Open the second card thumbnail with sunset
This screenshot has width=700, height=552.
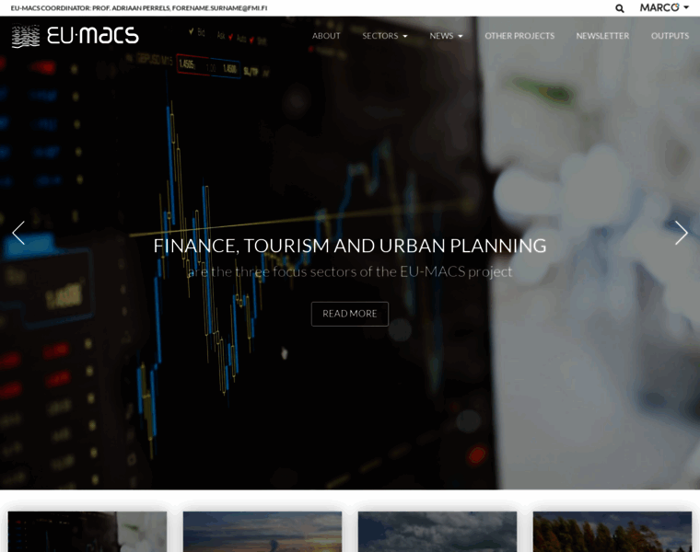pyautogui.click(x=262, y=532)
